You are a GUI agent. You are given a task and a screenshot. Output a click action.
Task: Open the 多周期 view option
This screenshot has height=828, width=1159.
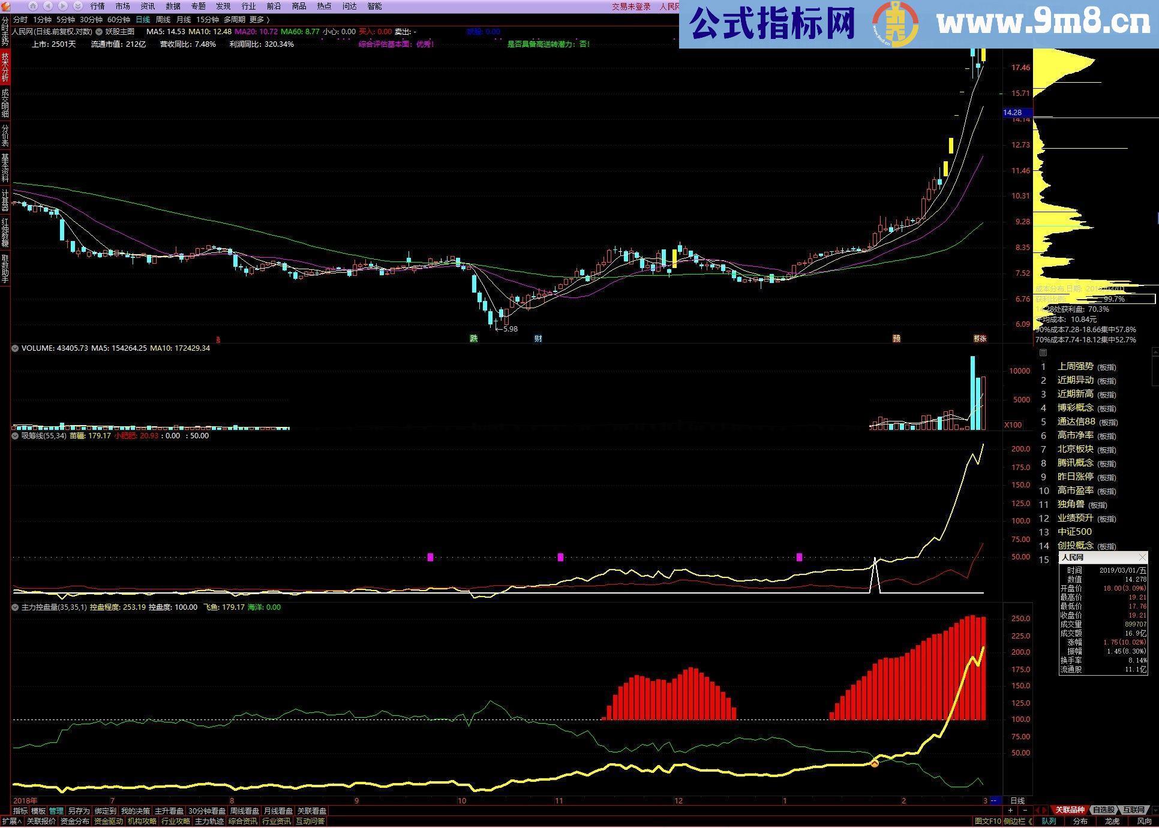coord(234,20)
